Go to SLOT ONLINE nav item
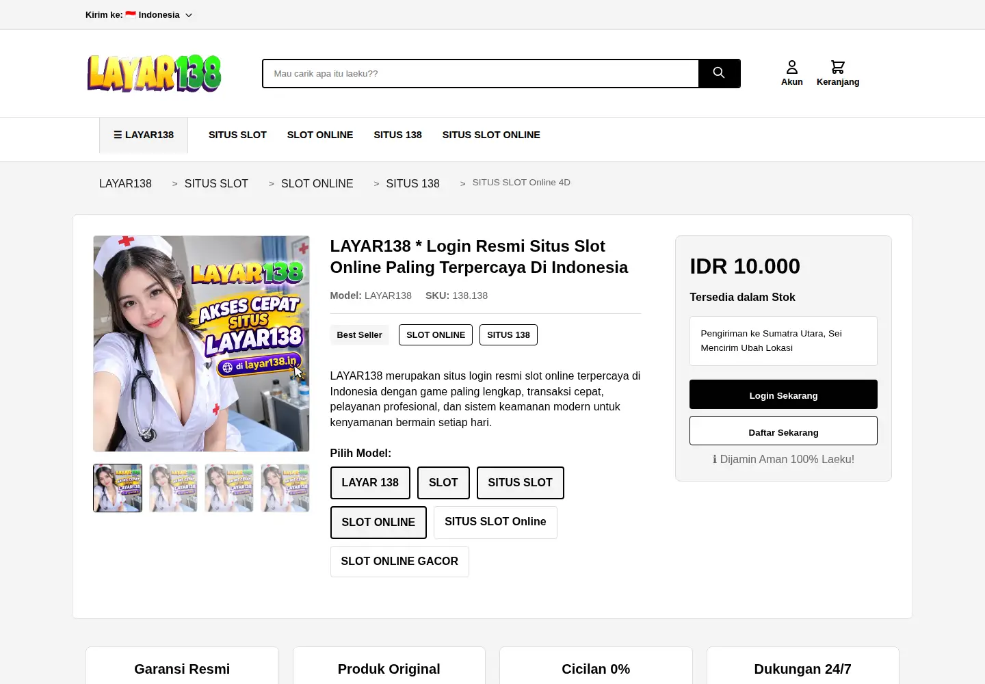985x684 pixels. (320, 135)
